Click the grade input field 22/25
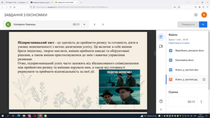The height and width of the screenshot is (118, 210). click(x=183, y=102)
